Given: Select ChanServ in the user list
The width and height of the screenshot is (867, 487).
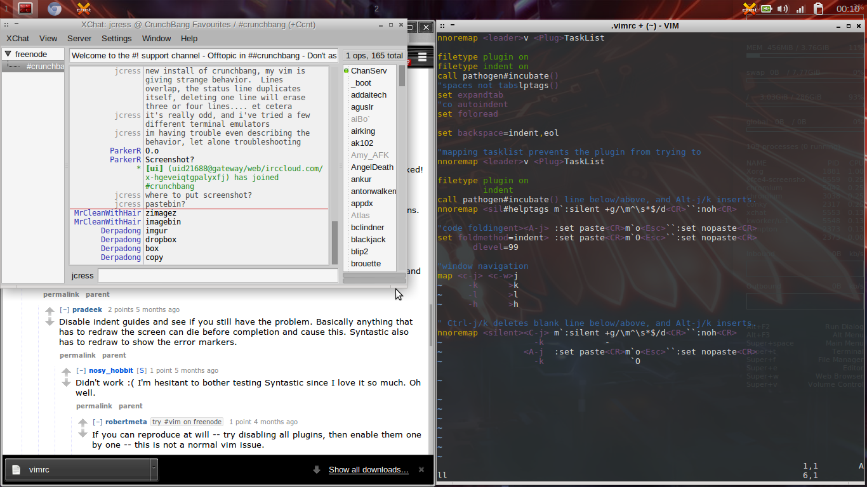Looking at the screenshot, I should 369,71.
